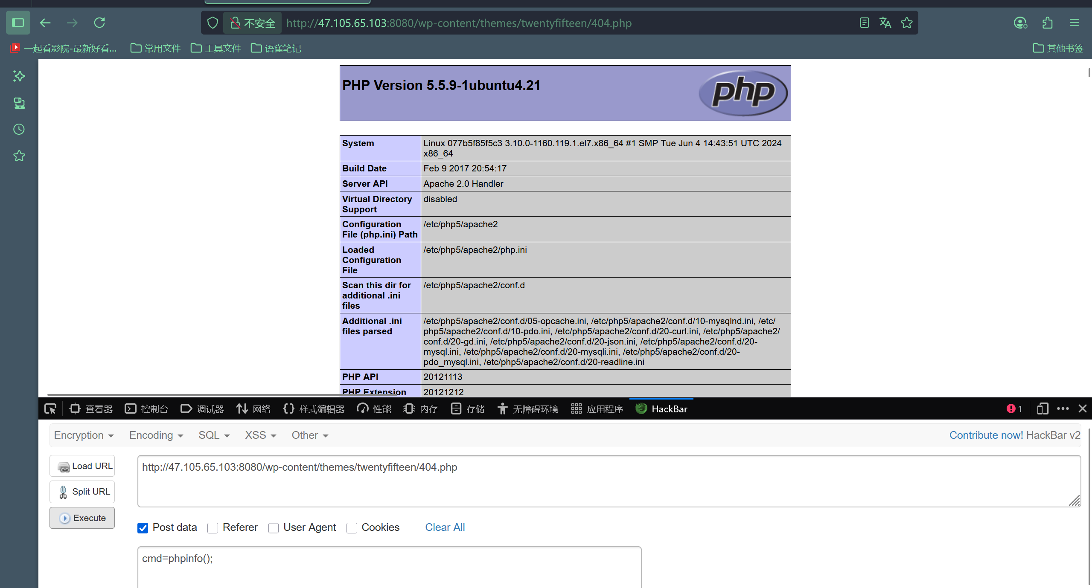The height and width of the screenshot is (588, 1092).
Task: Switch to the 网络 network tab
Action: (x=253, y=409)
